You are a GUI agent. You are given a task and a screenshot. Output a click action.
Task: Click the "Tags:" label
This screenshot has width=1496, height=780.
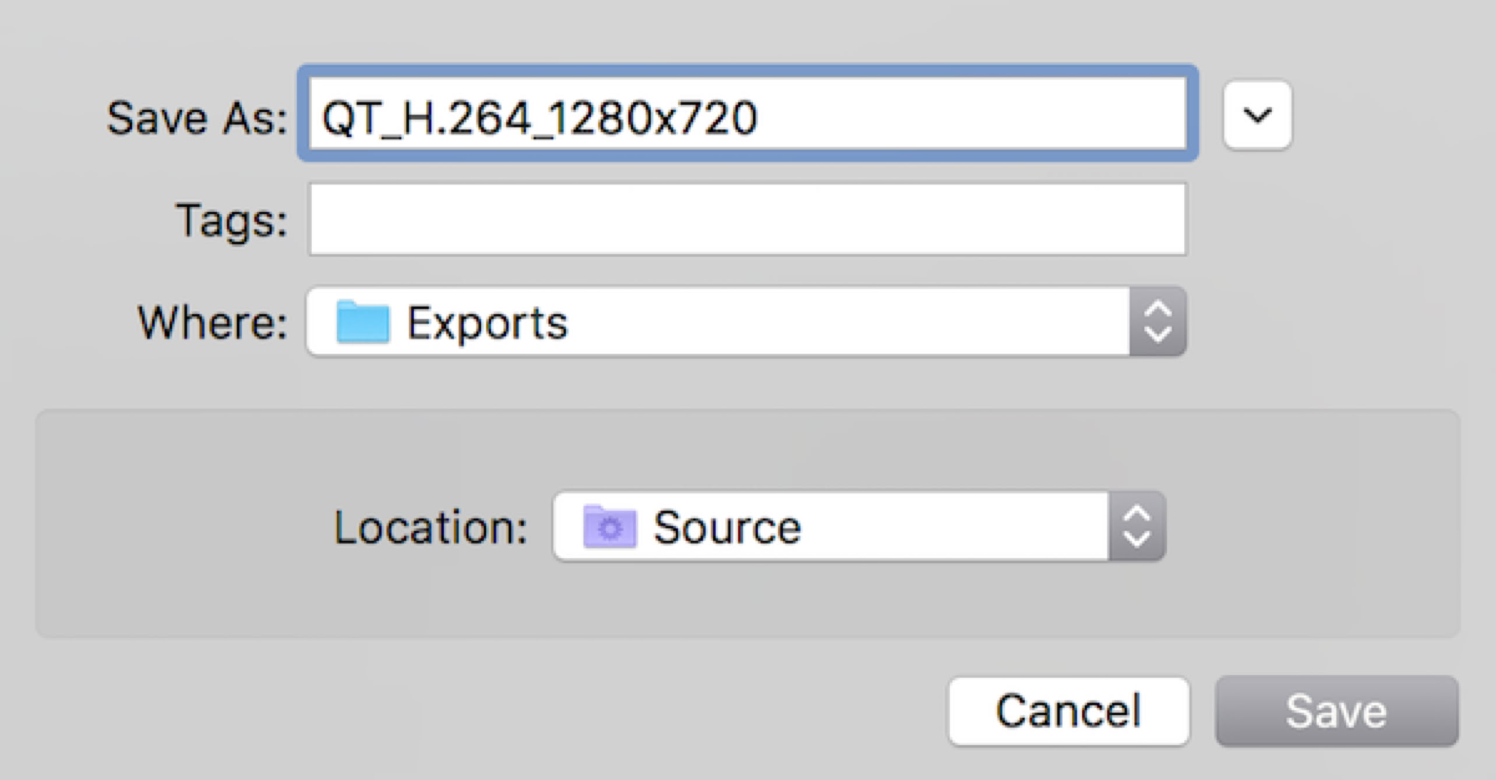231,221
